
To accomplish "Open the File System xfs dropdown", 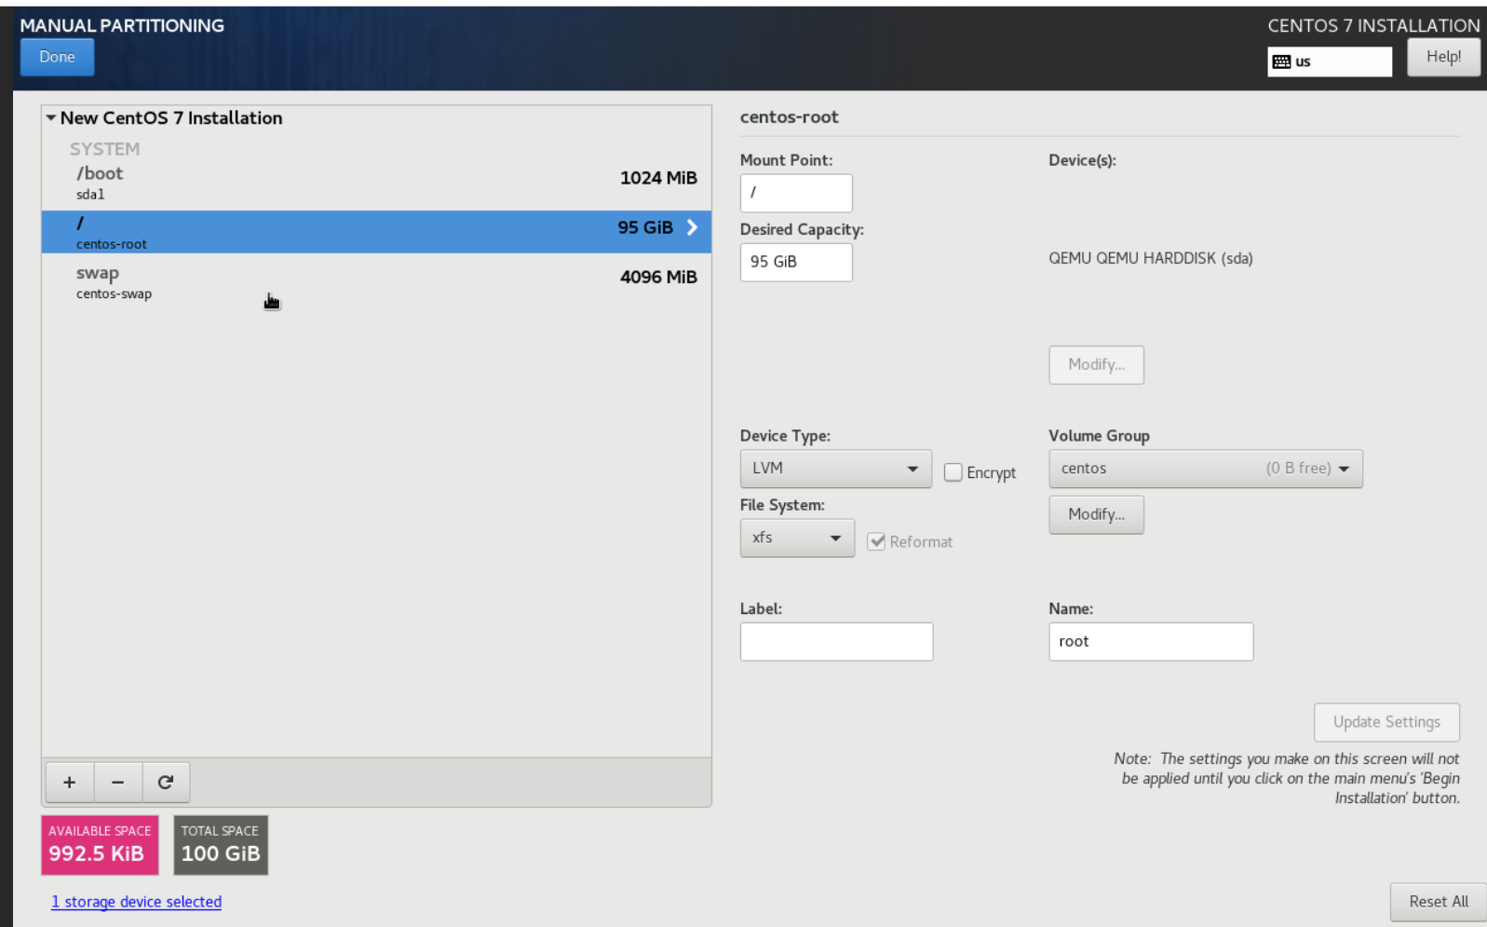I will [x=796, y=538].
